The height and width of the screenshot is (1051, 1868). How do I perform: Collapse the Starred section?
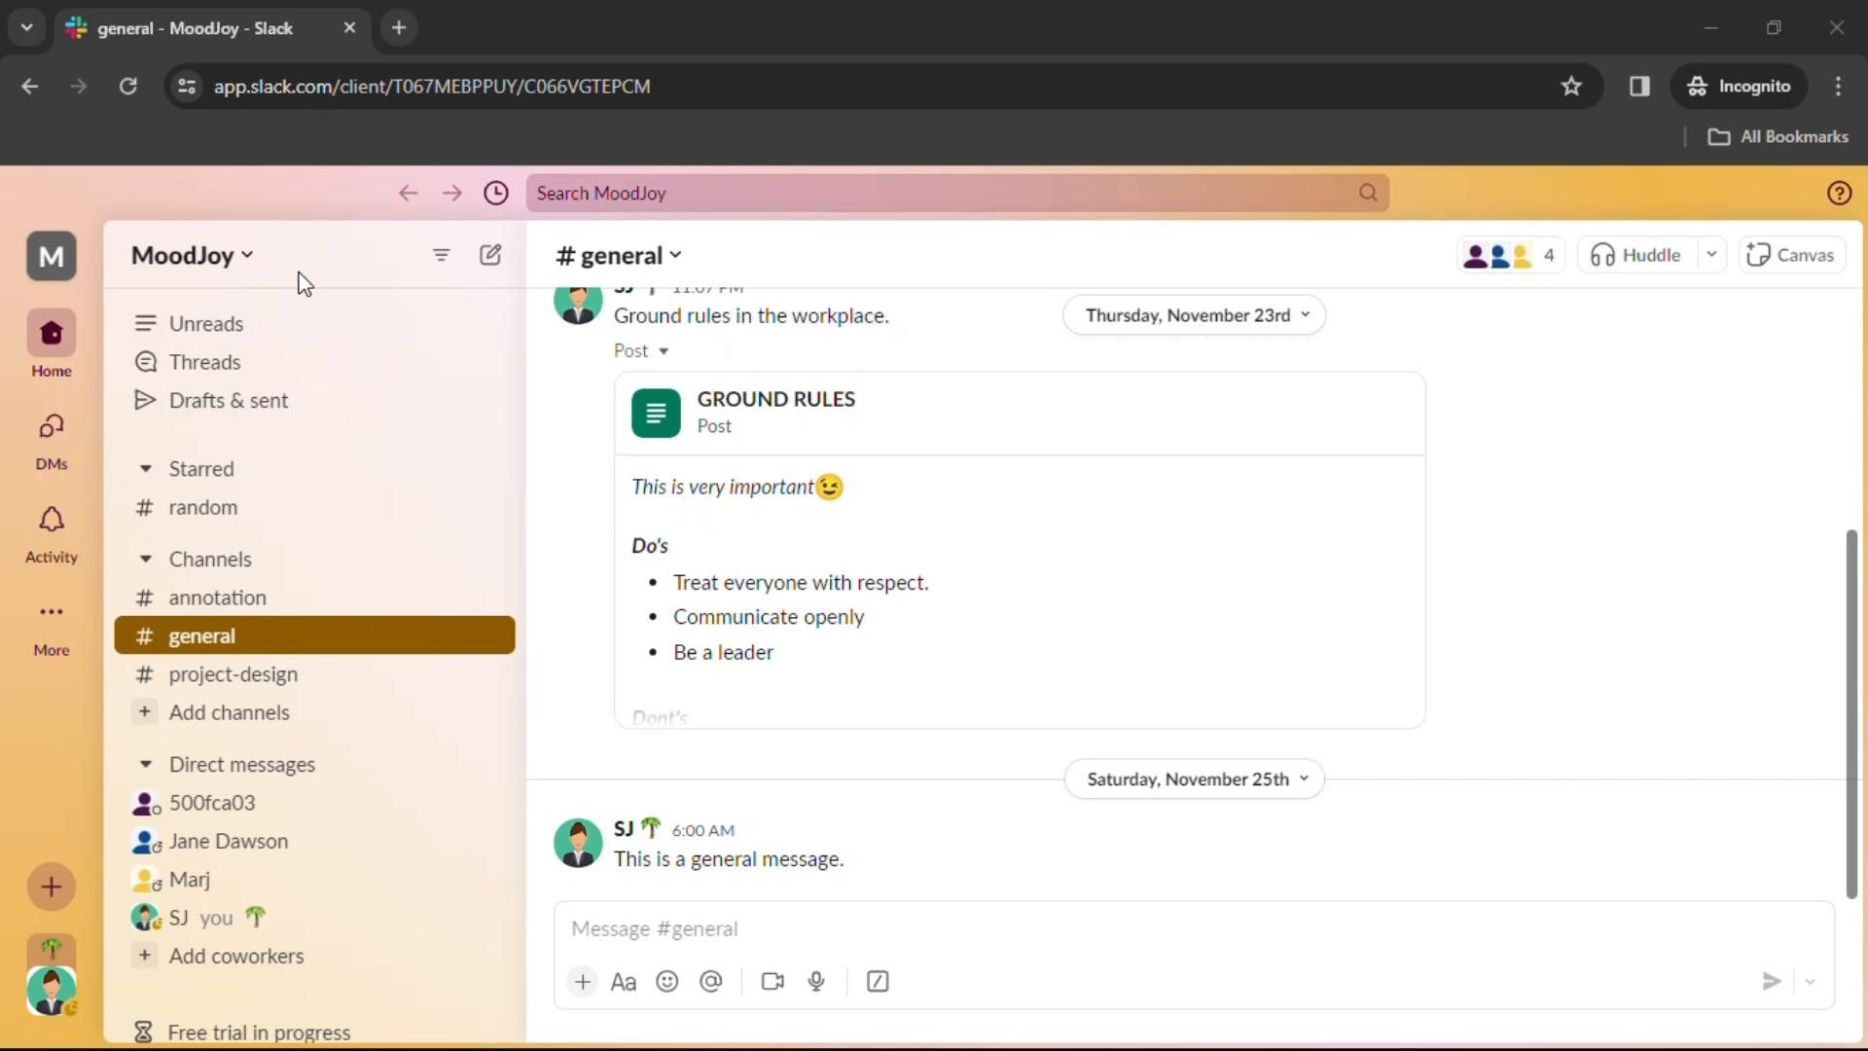145,469
